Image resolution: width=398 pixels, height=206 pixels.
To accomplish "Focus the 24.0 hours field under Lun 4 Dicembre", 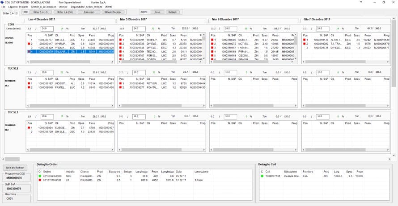I will coord(47,29).
